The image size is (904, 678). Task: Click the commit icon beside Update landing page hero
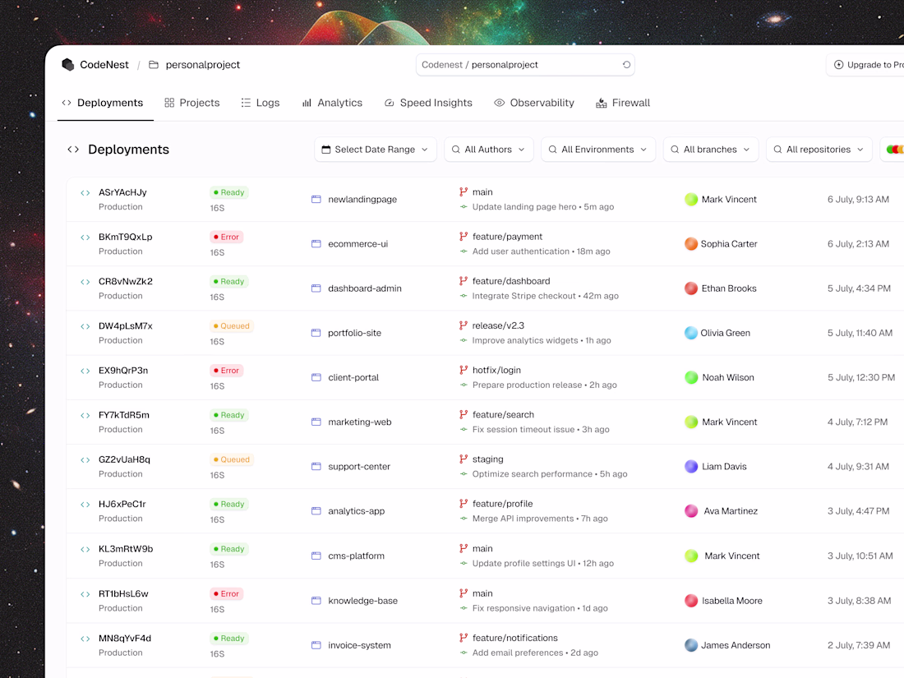coord(464,206)
